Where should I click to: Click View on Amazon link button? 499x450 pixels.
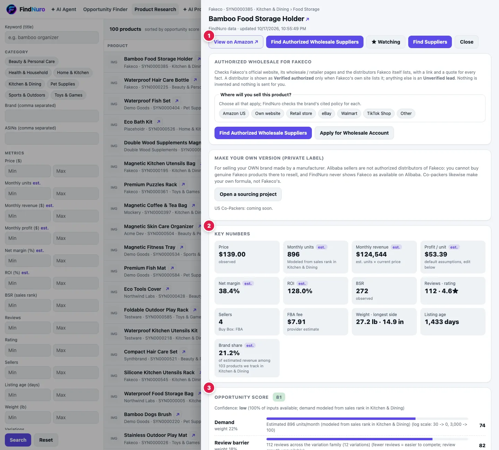coord(236,42)
